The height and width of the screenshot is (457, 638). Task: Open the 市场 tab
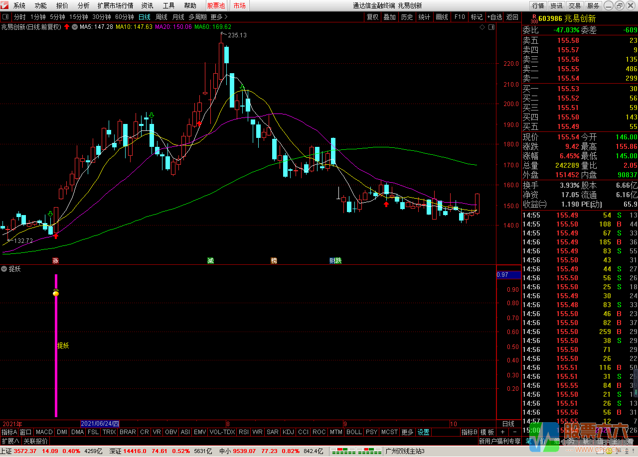tap(240, 6)
